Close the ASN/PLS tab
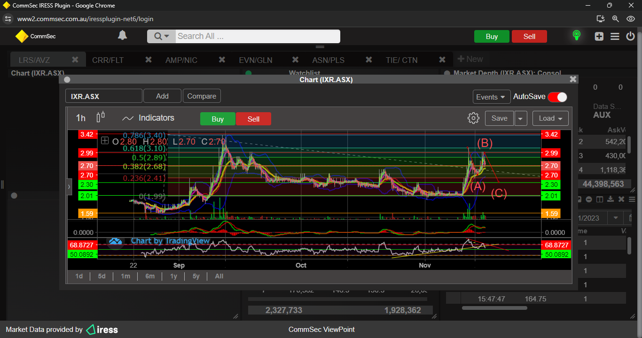 coord(369,60)
